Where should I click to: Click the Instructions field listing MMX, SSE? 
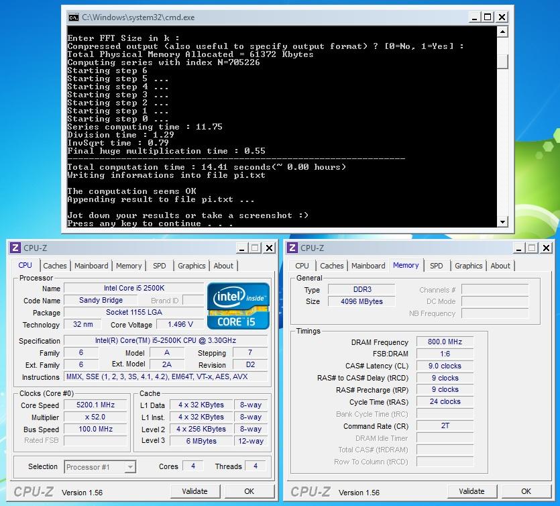[x=166, y=376]
